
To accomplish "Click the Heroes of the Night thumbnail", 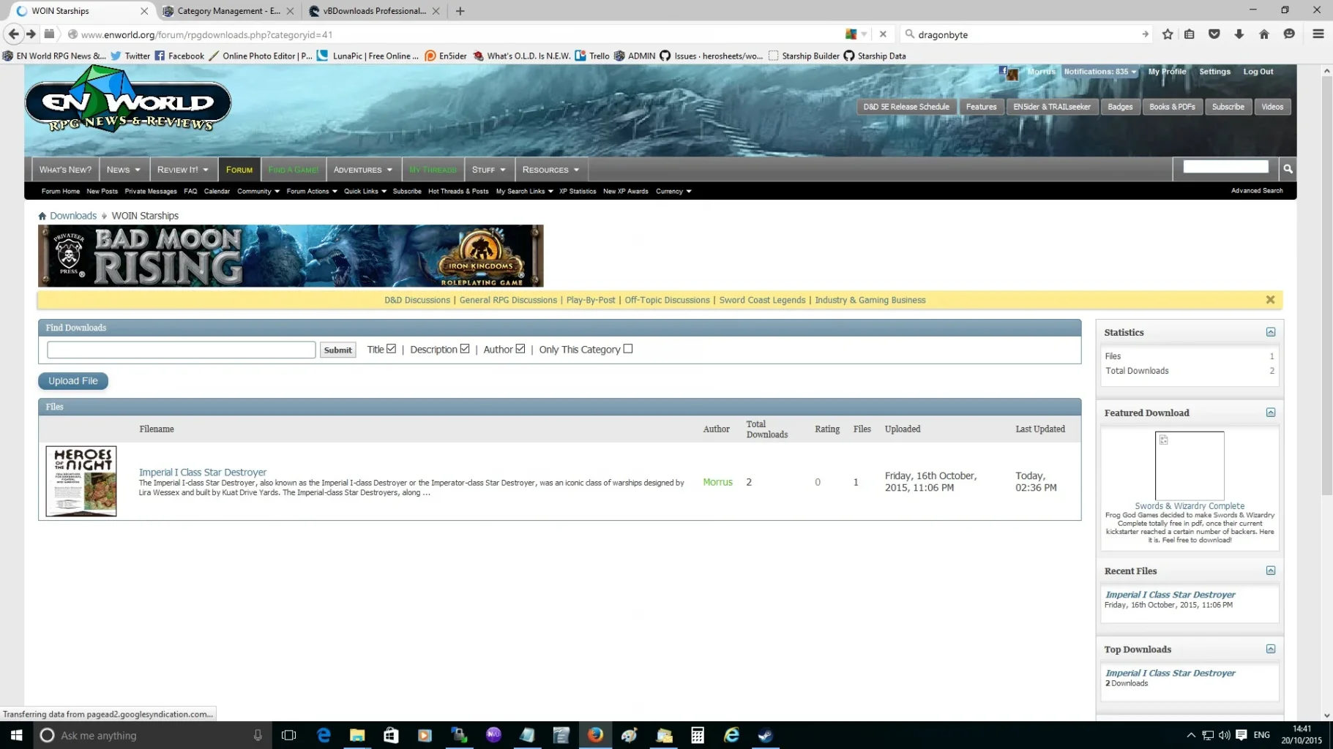I will point(81,481).
